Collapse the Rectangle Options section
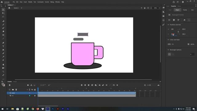The image size is (197, 111). pos(168,50)
